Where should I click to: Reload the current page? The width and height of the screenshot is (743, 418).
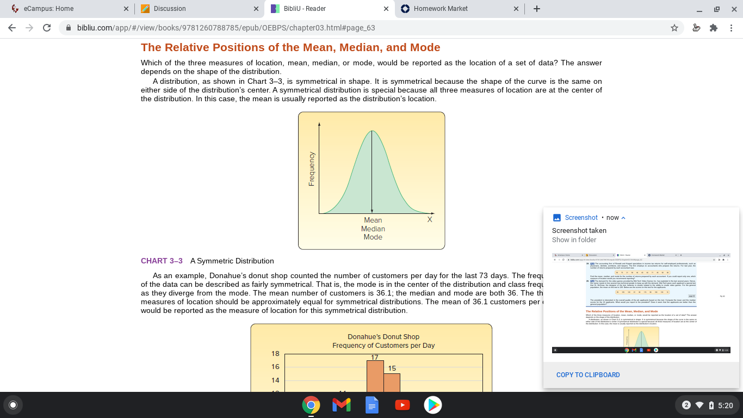[47, 28]
